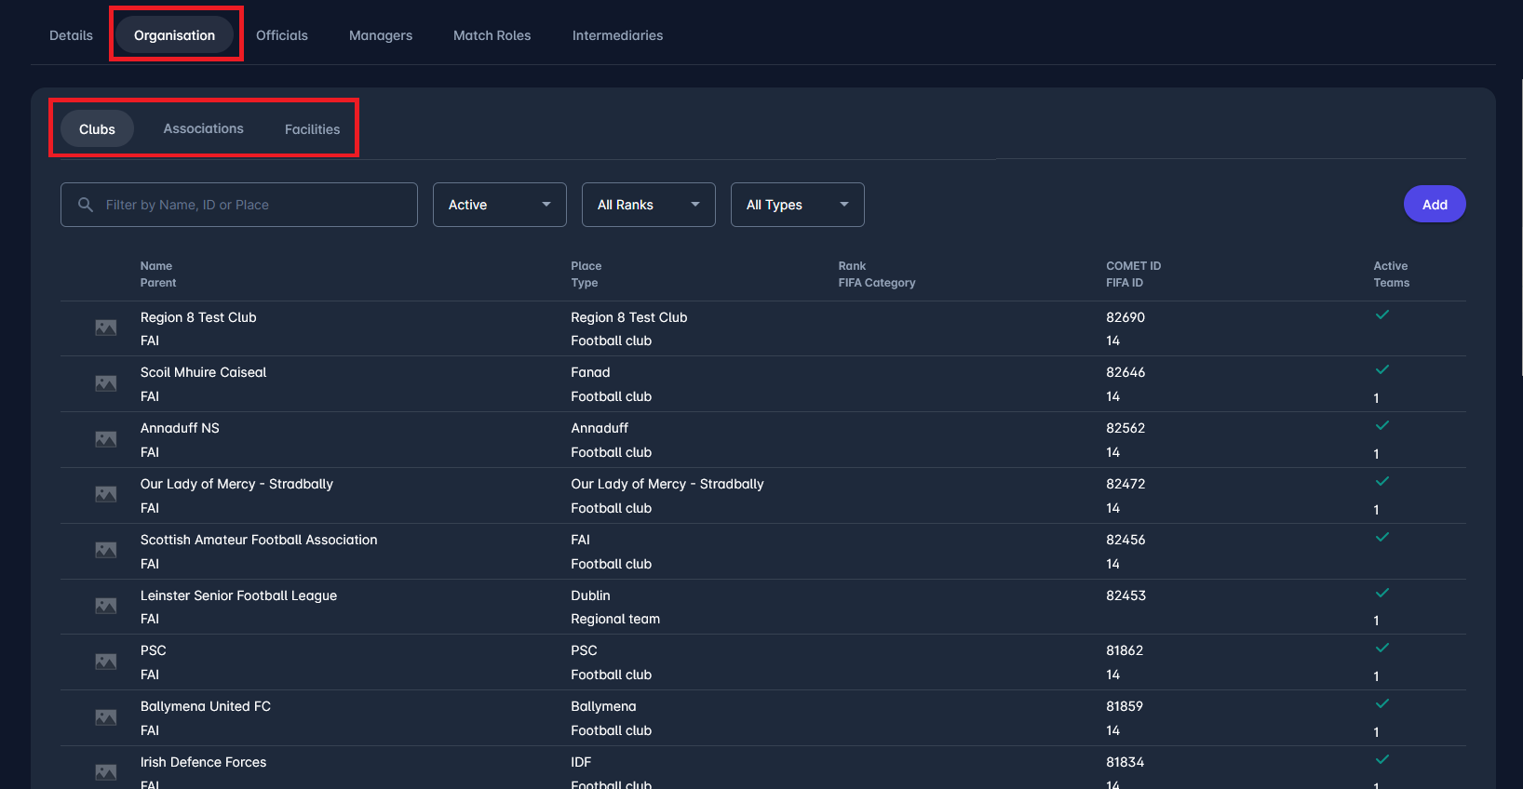Click the active checkmark for Our Lady of Mercy
1523x789 pixels.
point(1381,481)
